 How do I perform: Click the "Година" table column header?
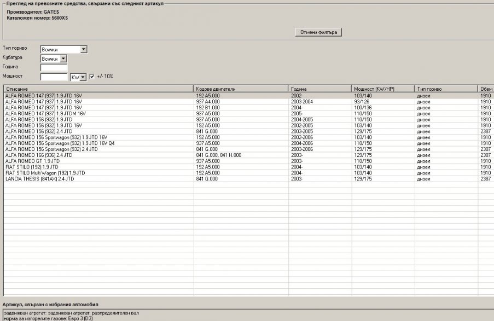[319, 89]
